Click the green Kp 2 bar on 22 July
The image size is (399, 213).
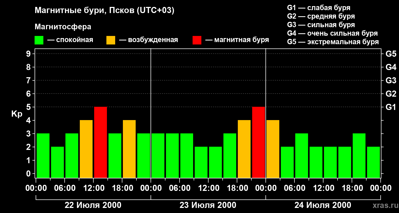pyautogui.click(x=57, y=162)
